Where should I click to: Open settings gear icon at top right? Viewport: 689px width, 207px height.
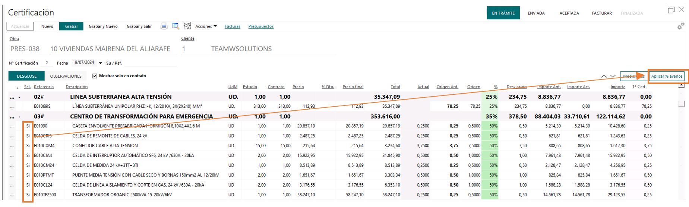(681, 26)
